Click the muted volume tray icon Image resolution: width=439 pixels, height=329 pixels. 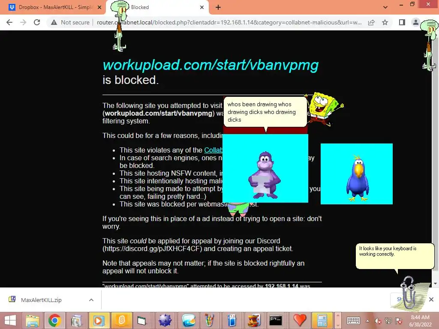point(378,321)
